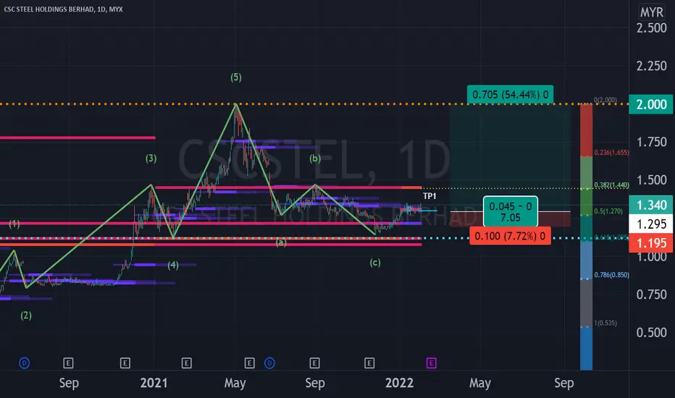The width and height of the screenshot is (675, 398).
Task: Click the 0.786(0.850) Fibonacci level label
Action: 611,275
